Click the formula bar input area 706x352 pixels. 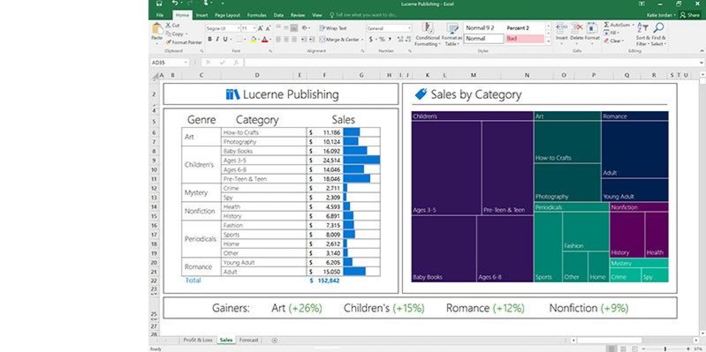pos(471,63)
